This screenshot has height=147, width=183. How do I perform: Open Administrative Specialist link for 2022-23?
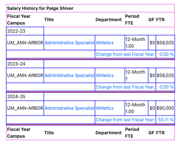coord(69,43)
